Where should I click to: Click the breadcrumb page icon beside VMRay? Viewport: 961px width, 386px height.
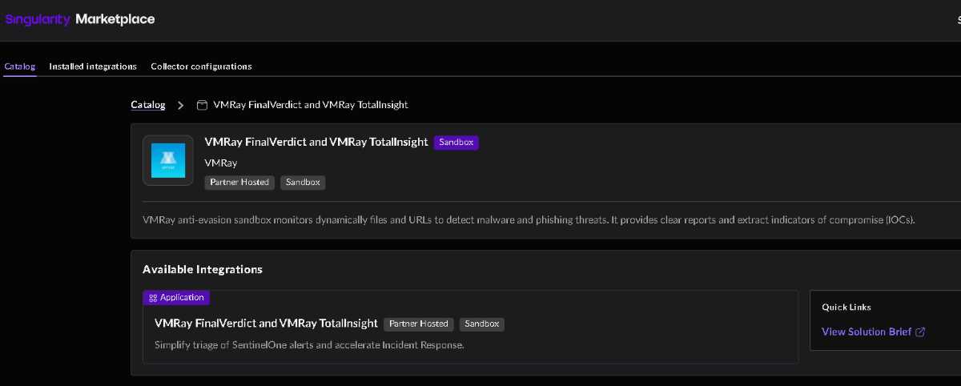tap(202, 105)
